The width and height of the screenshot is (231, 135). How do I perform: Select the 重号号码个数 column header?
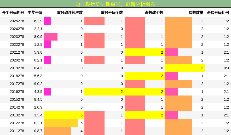click(112, 13)
